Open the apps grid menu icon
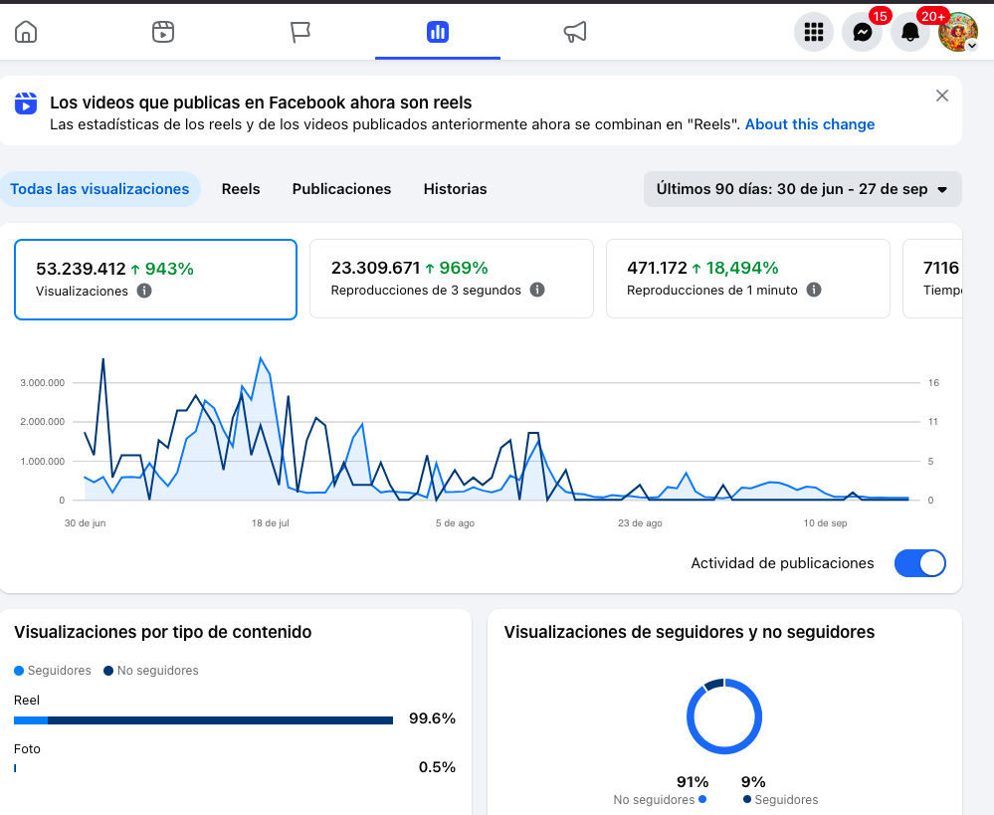 click(x=813, y=32)
